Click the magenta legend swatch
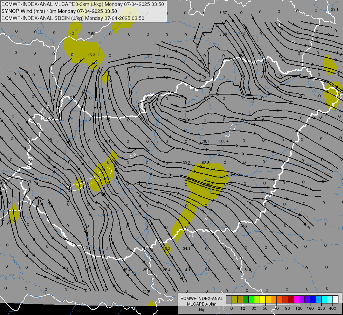Screen dimensions: 343x315 click(x=296, y=299)
